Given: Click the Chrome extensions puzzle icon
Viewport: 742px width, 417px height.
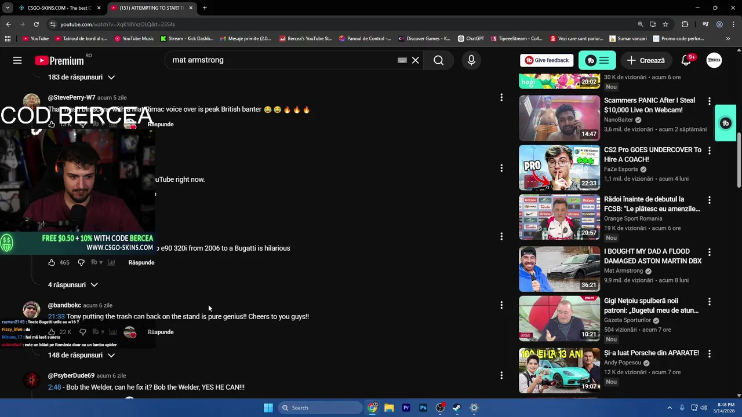Looking at the screenshot, I should click(x=685, y=24).
